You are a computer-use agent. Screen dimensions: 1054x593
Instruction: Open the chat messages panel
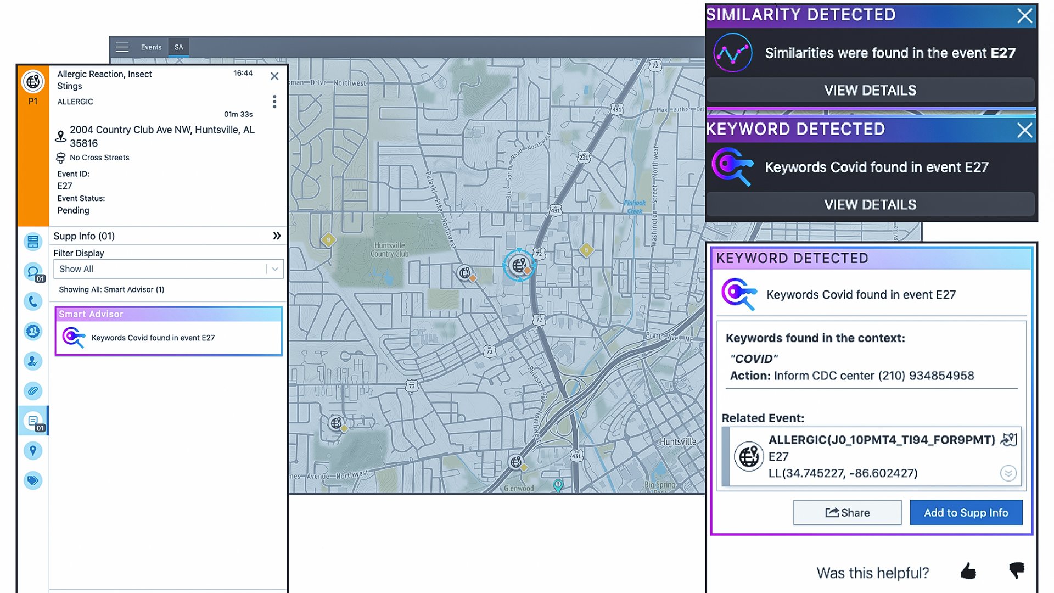pyautogui.click(x=33, y=272)
